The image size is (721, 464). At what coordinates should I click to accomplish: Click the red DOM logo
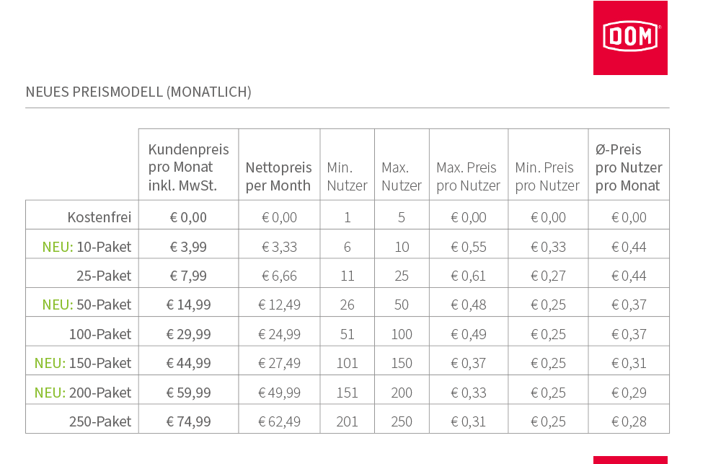click(630, 38)
